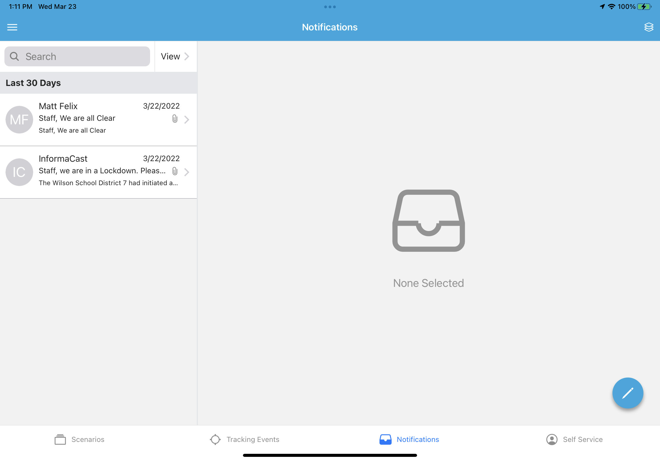Viewport: 660px width, 461px height.
Task: Switch to the Tracking Events tab
Action: pos(244,439)
